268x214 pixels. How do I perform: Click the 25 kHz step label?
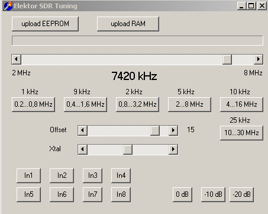(240, 120)
